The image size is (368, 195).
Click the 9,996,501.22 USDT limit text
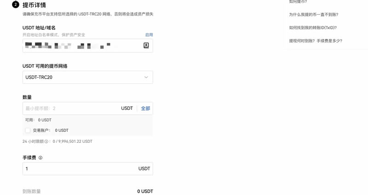coord(75,141)
